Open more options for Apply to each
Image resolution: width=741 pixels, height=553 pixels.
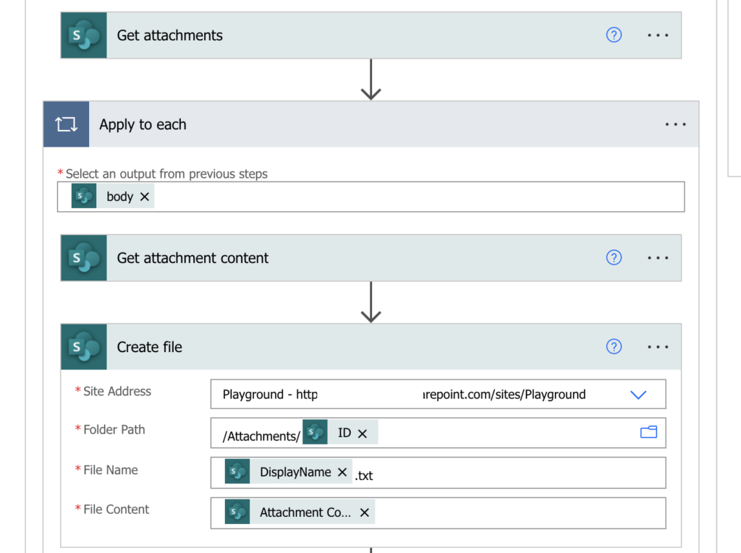coord(675,124)
